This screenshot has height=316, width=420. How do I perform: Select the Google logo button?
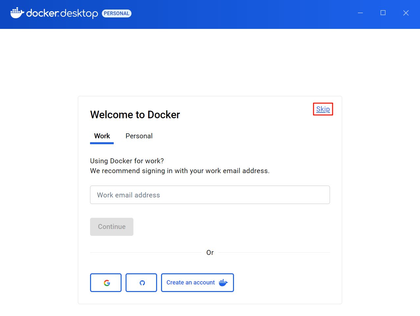[105, 282]
